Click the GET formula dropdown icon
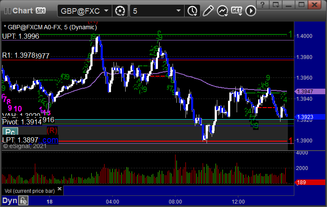Screen dimensions: 327x207 [x=237, y=11]
